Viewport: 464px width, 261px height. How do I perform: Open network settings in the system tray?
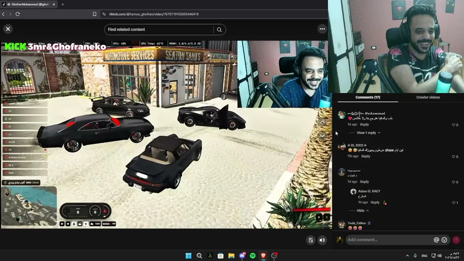(433, 256)
